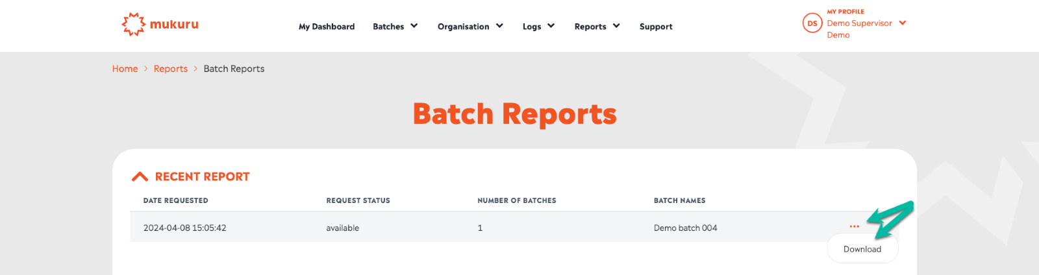Click the Home breadcrumb link
This screenshot has width=1039, height=275.
pyautogui.click(x=125, y=69)
